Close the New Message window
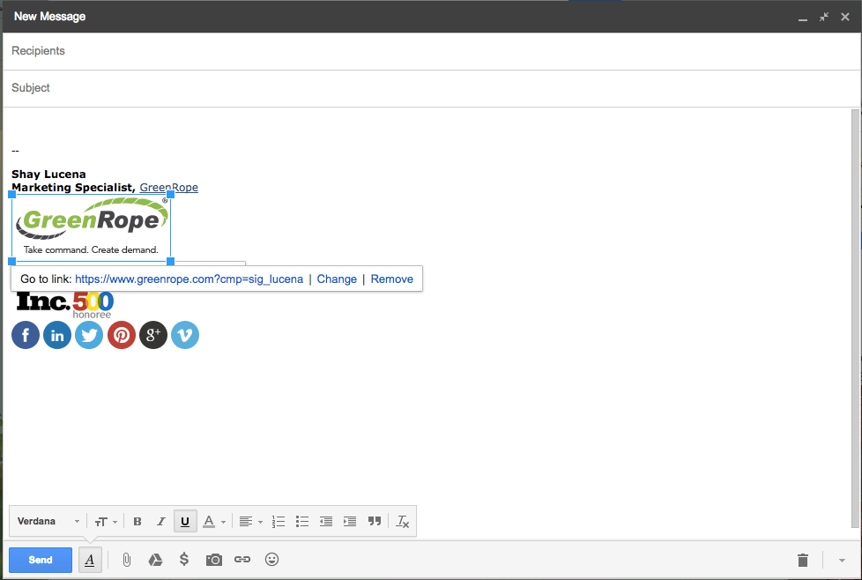Image resolution: width=862 pixels, height=580 pixels. tap(845, 17)
